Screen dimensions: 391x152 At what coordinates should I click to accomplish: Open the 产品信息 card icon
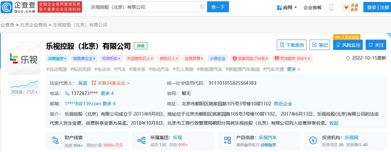(228, 141)
